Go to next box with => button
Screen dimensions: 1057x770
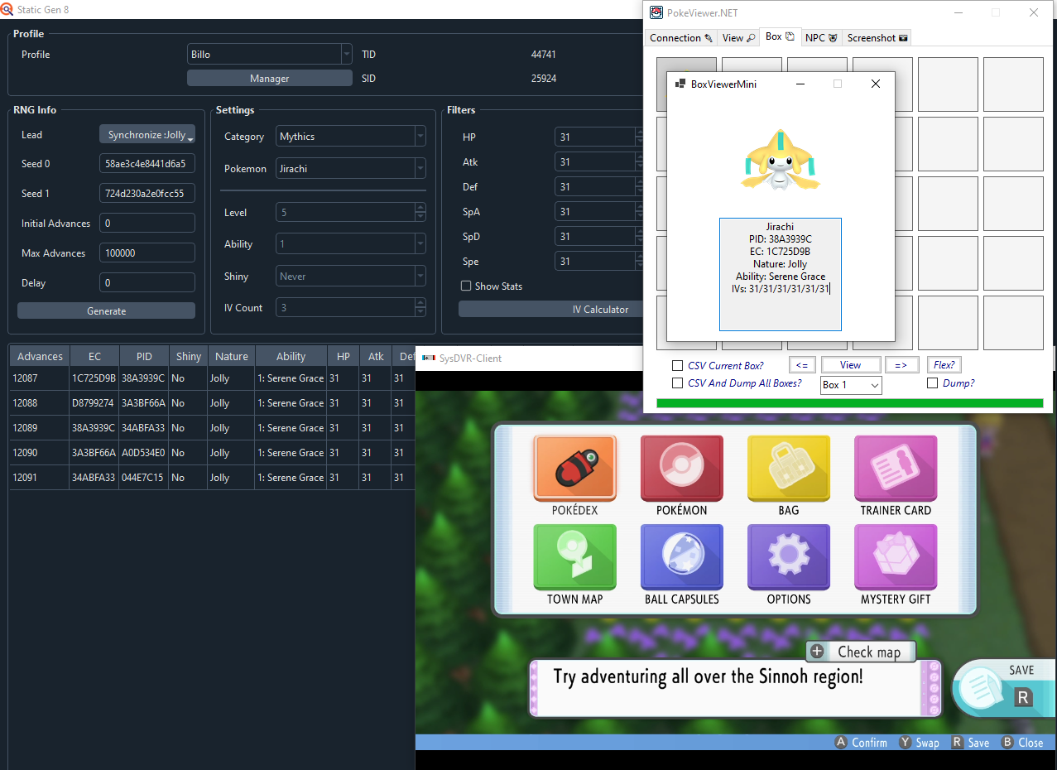tap(902, 365)
